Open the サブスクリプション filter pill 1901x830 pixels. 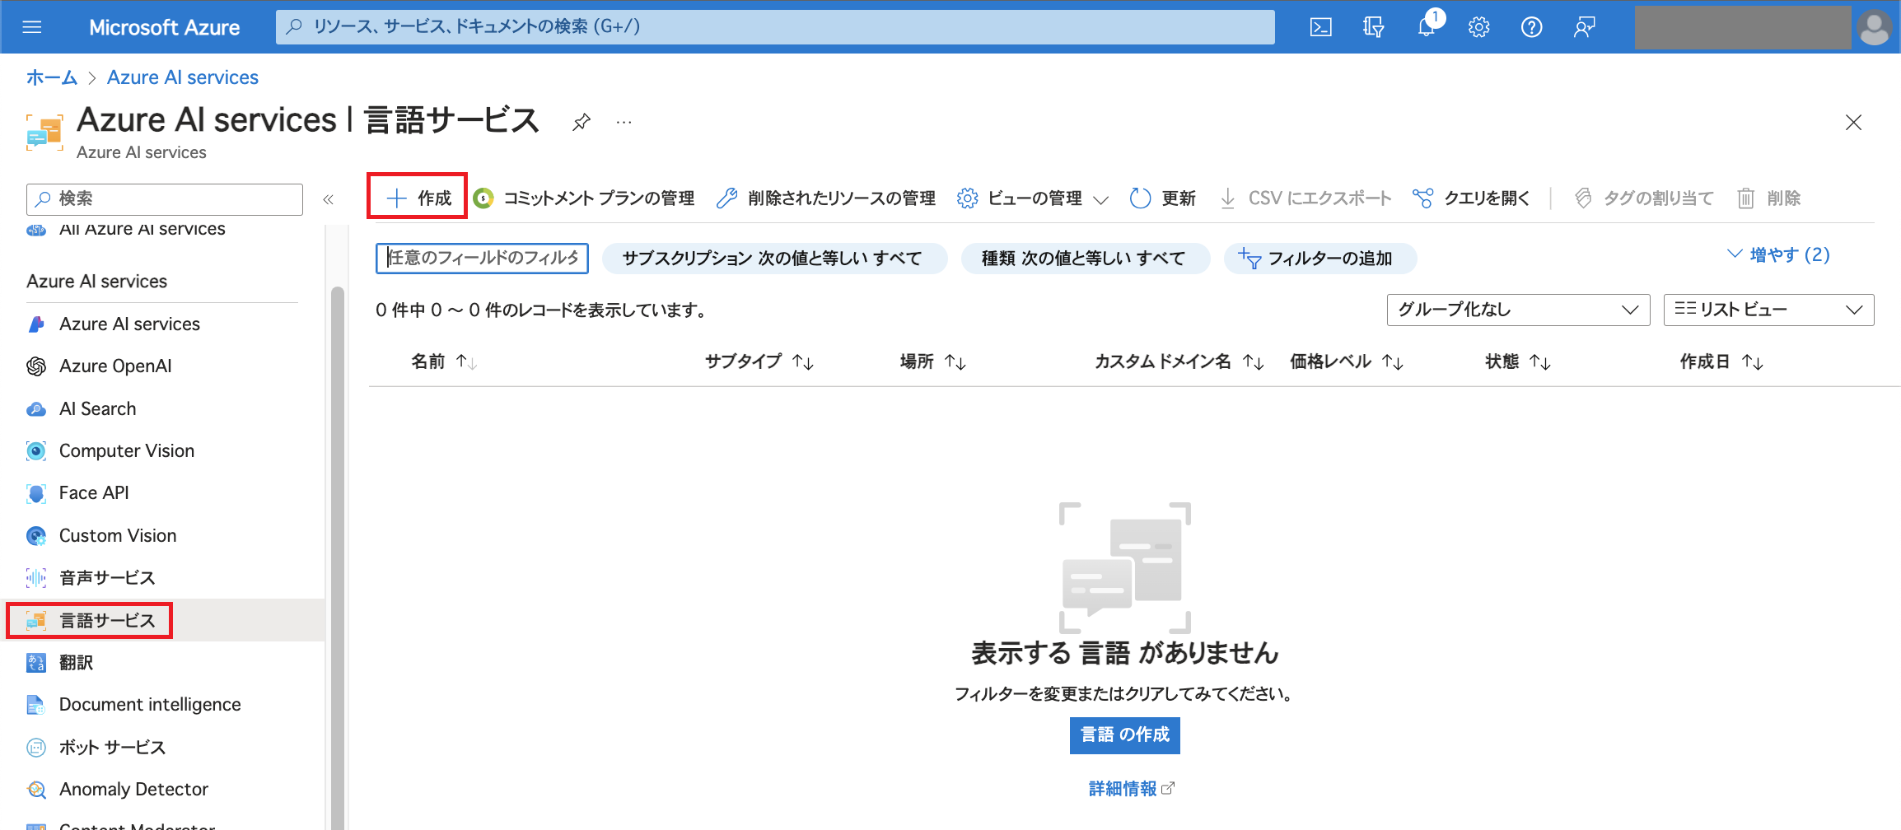click(773, 259)
